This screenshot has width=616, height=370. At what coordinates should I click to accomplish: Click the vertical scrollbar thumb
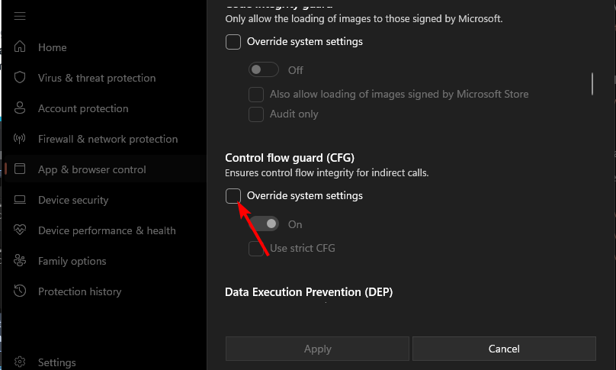coord(592,83)
